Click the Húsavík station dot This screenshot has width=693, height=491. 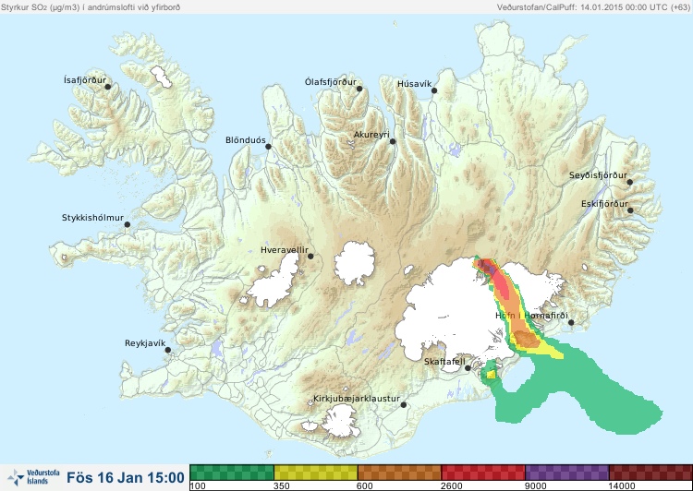[x=434, y=90]
